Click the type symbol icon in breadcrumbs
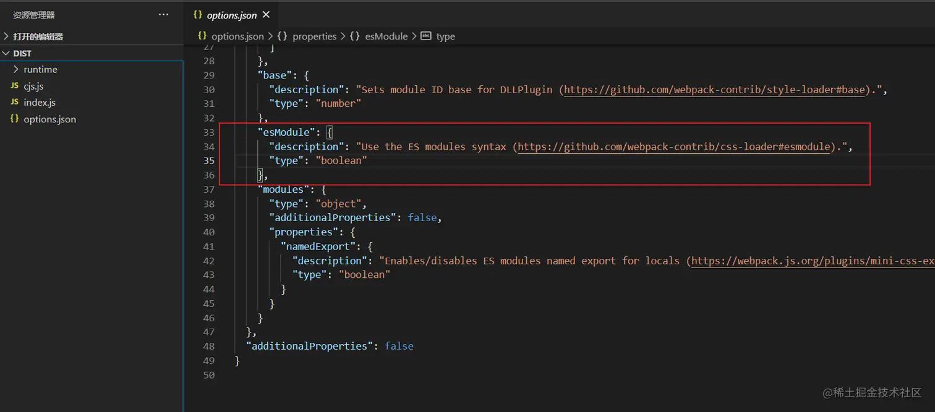 coord(425,36)
